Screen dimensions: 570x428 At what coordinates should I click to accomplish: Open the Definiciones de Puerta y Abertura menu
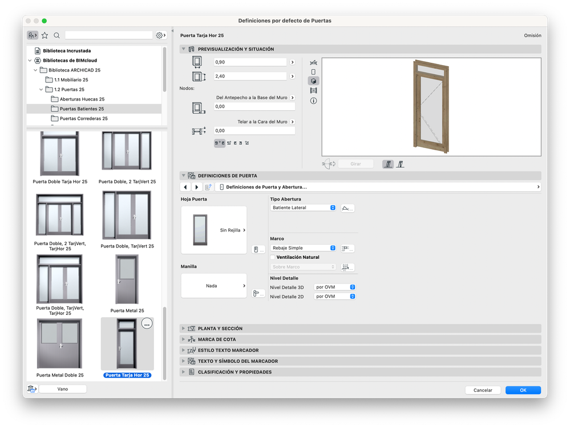379,187
